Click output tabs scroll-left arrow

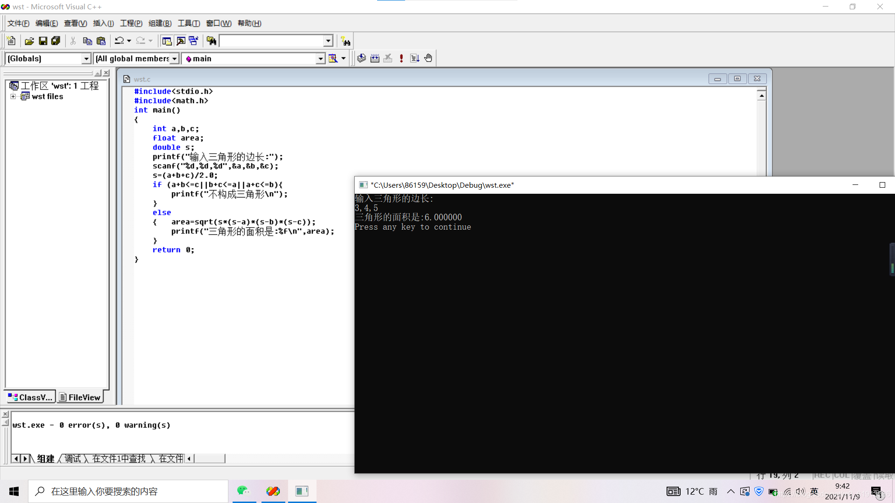pos(16,459)
